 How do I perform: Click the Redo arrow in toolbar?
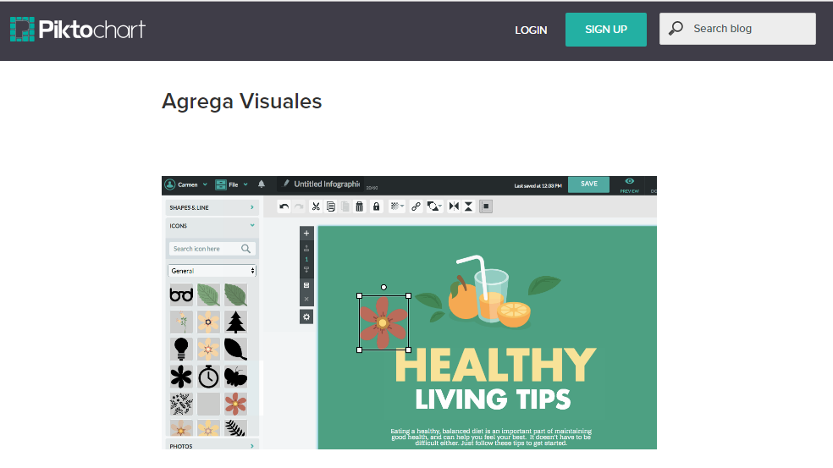(299, 206)
